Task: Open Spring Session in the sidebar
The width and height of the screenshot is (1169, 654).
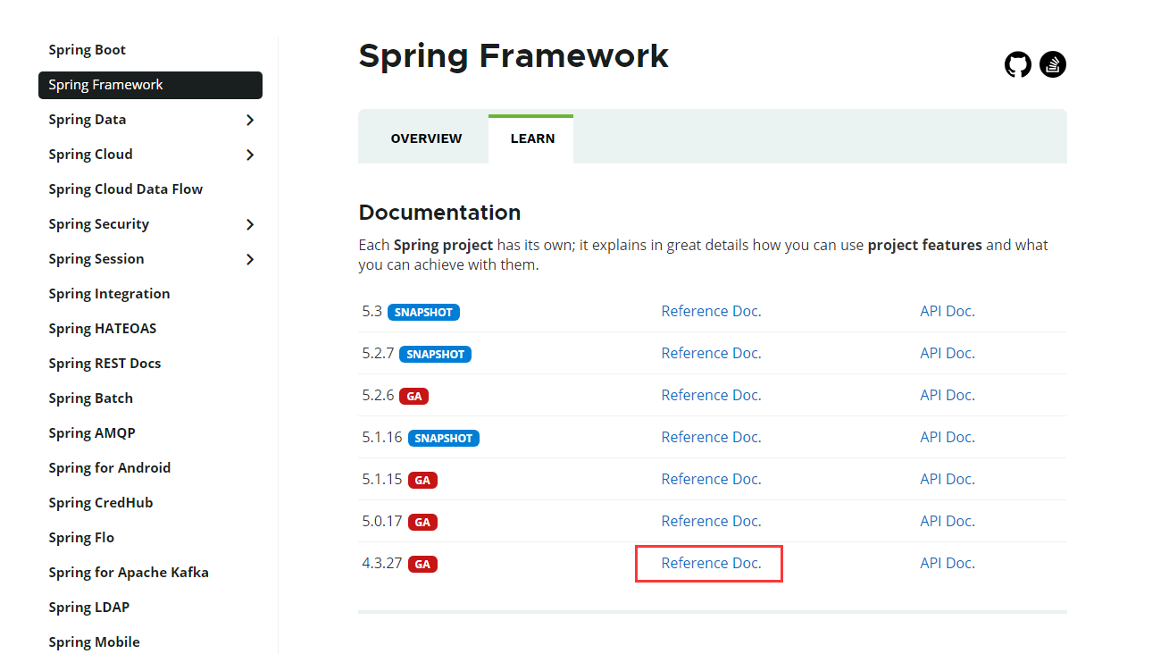Action: click(x=96, y=259)
